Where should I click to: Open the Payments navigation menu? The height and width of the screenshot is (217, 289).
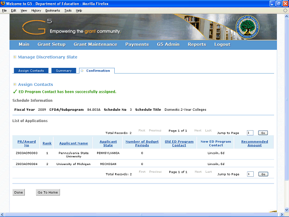[137, 44]
